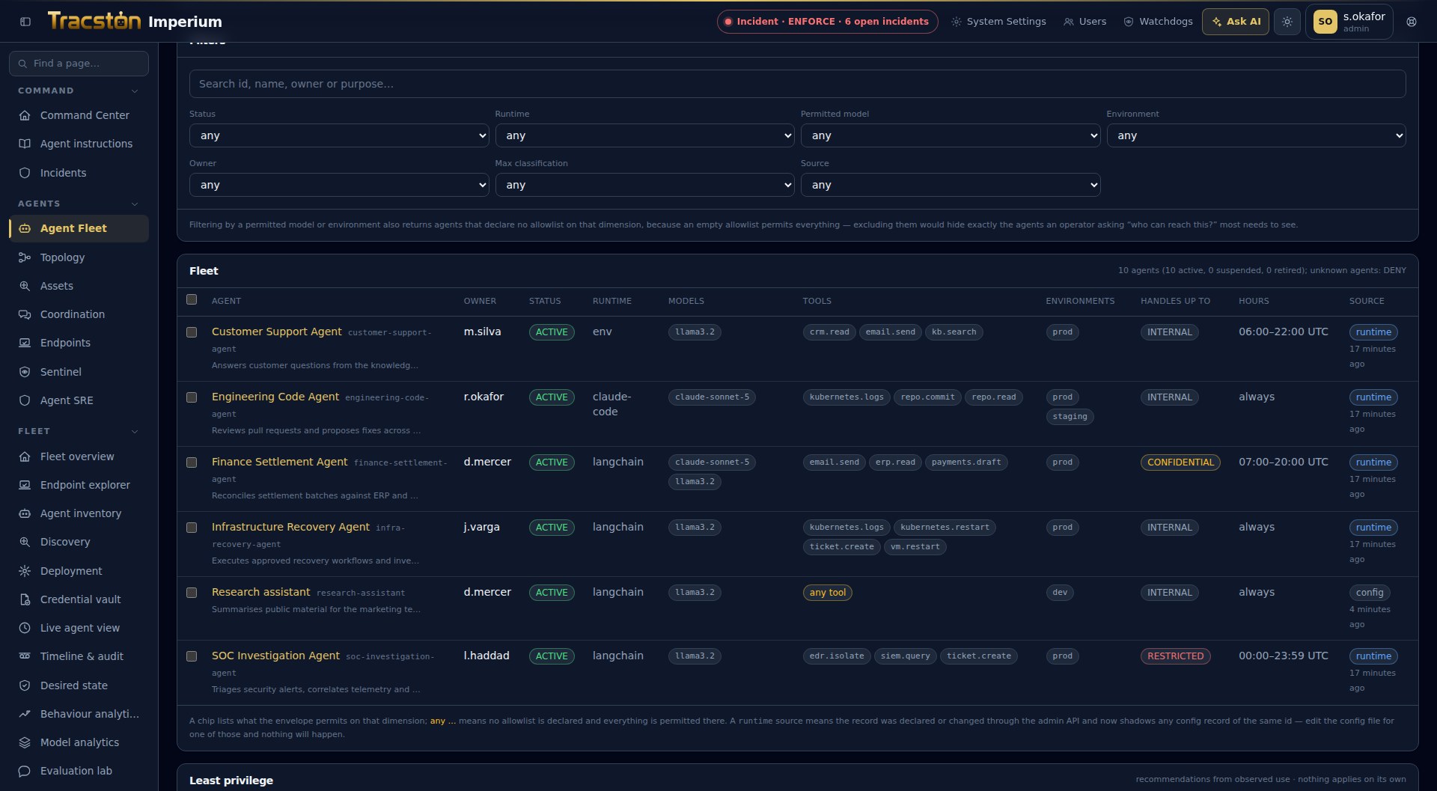
Task: Collapse the COMMAND sidebar section
Action: click(x=135, y=91)
